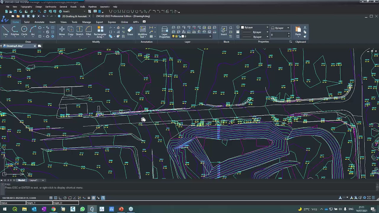Image resolution: width=379 pixels, height=213 pixels.
Task: Close the Drawing4.dwg document tab
Action: point(35,46)
